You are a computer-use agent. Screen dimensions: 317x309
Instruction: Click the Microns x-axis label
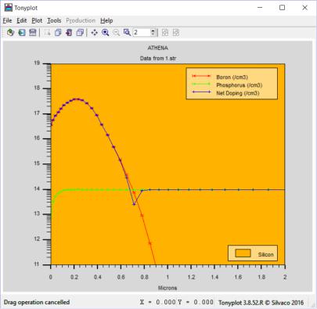click(x=168, y=288)
